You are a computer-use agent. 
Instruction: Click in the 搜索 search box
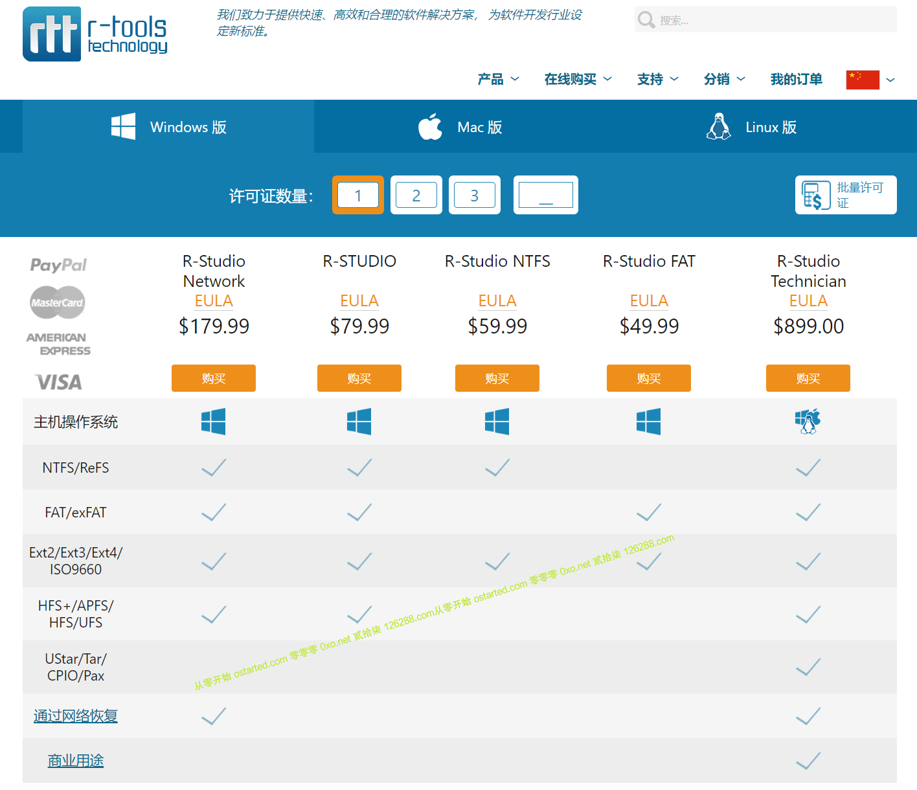765,20
